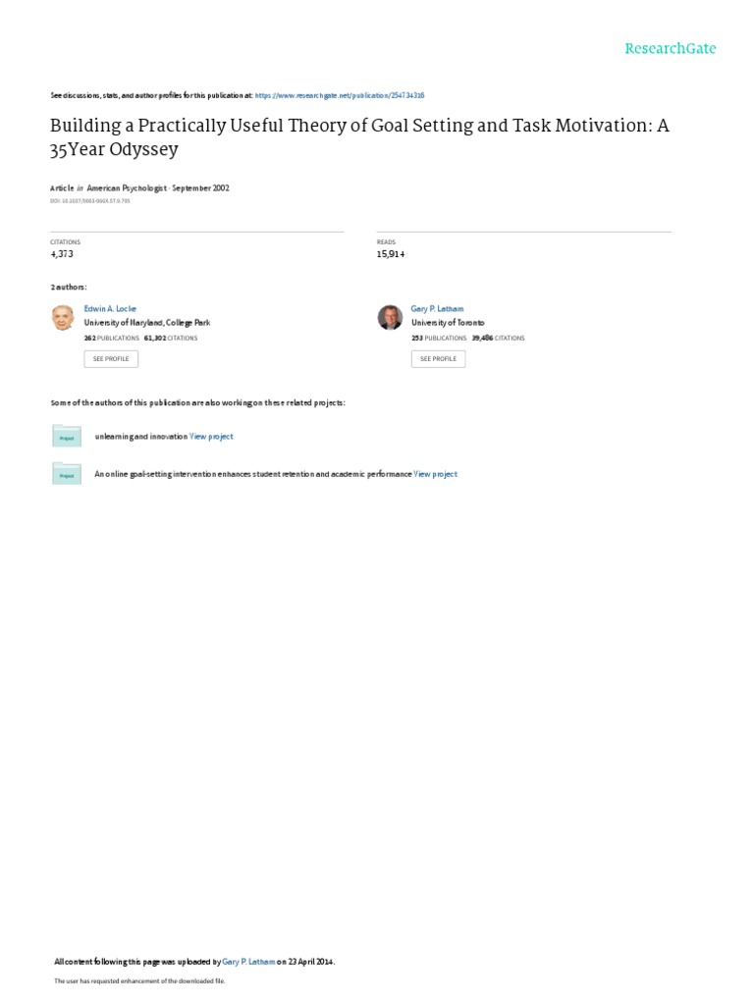Click the DOI text below the journal name
The image size is (754, 1005).
(x=90, y=201)
